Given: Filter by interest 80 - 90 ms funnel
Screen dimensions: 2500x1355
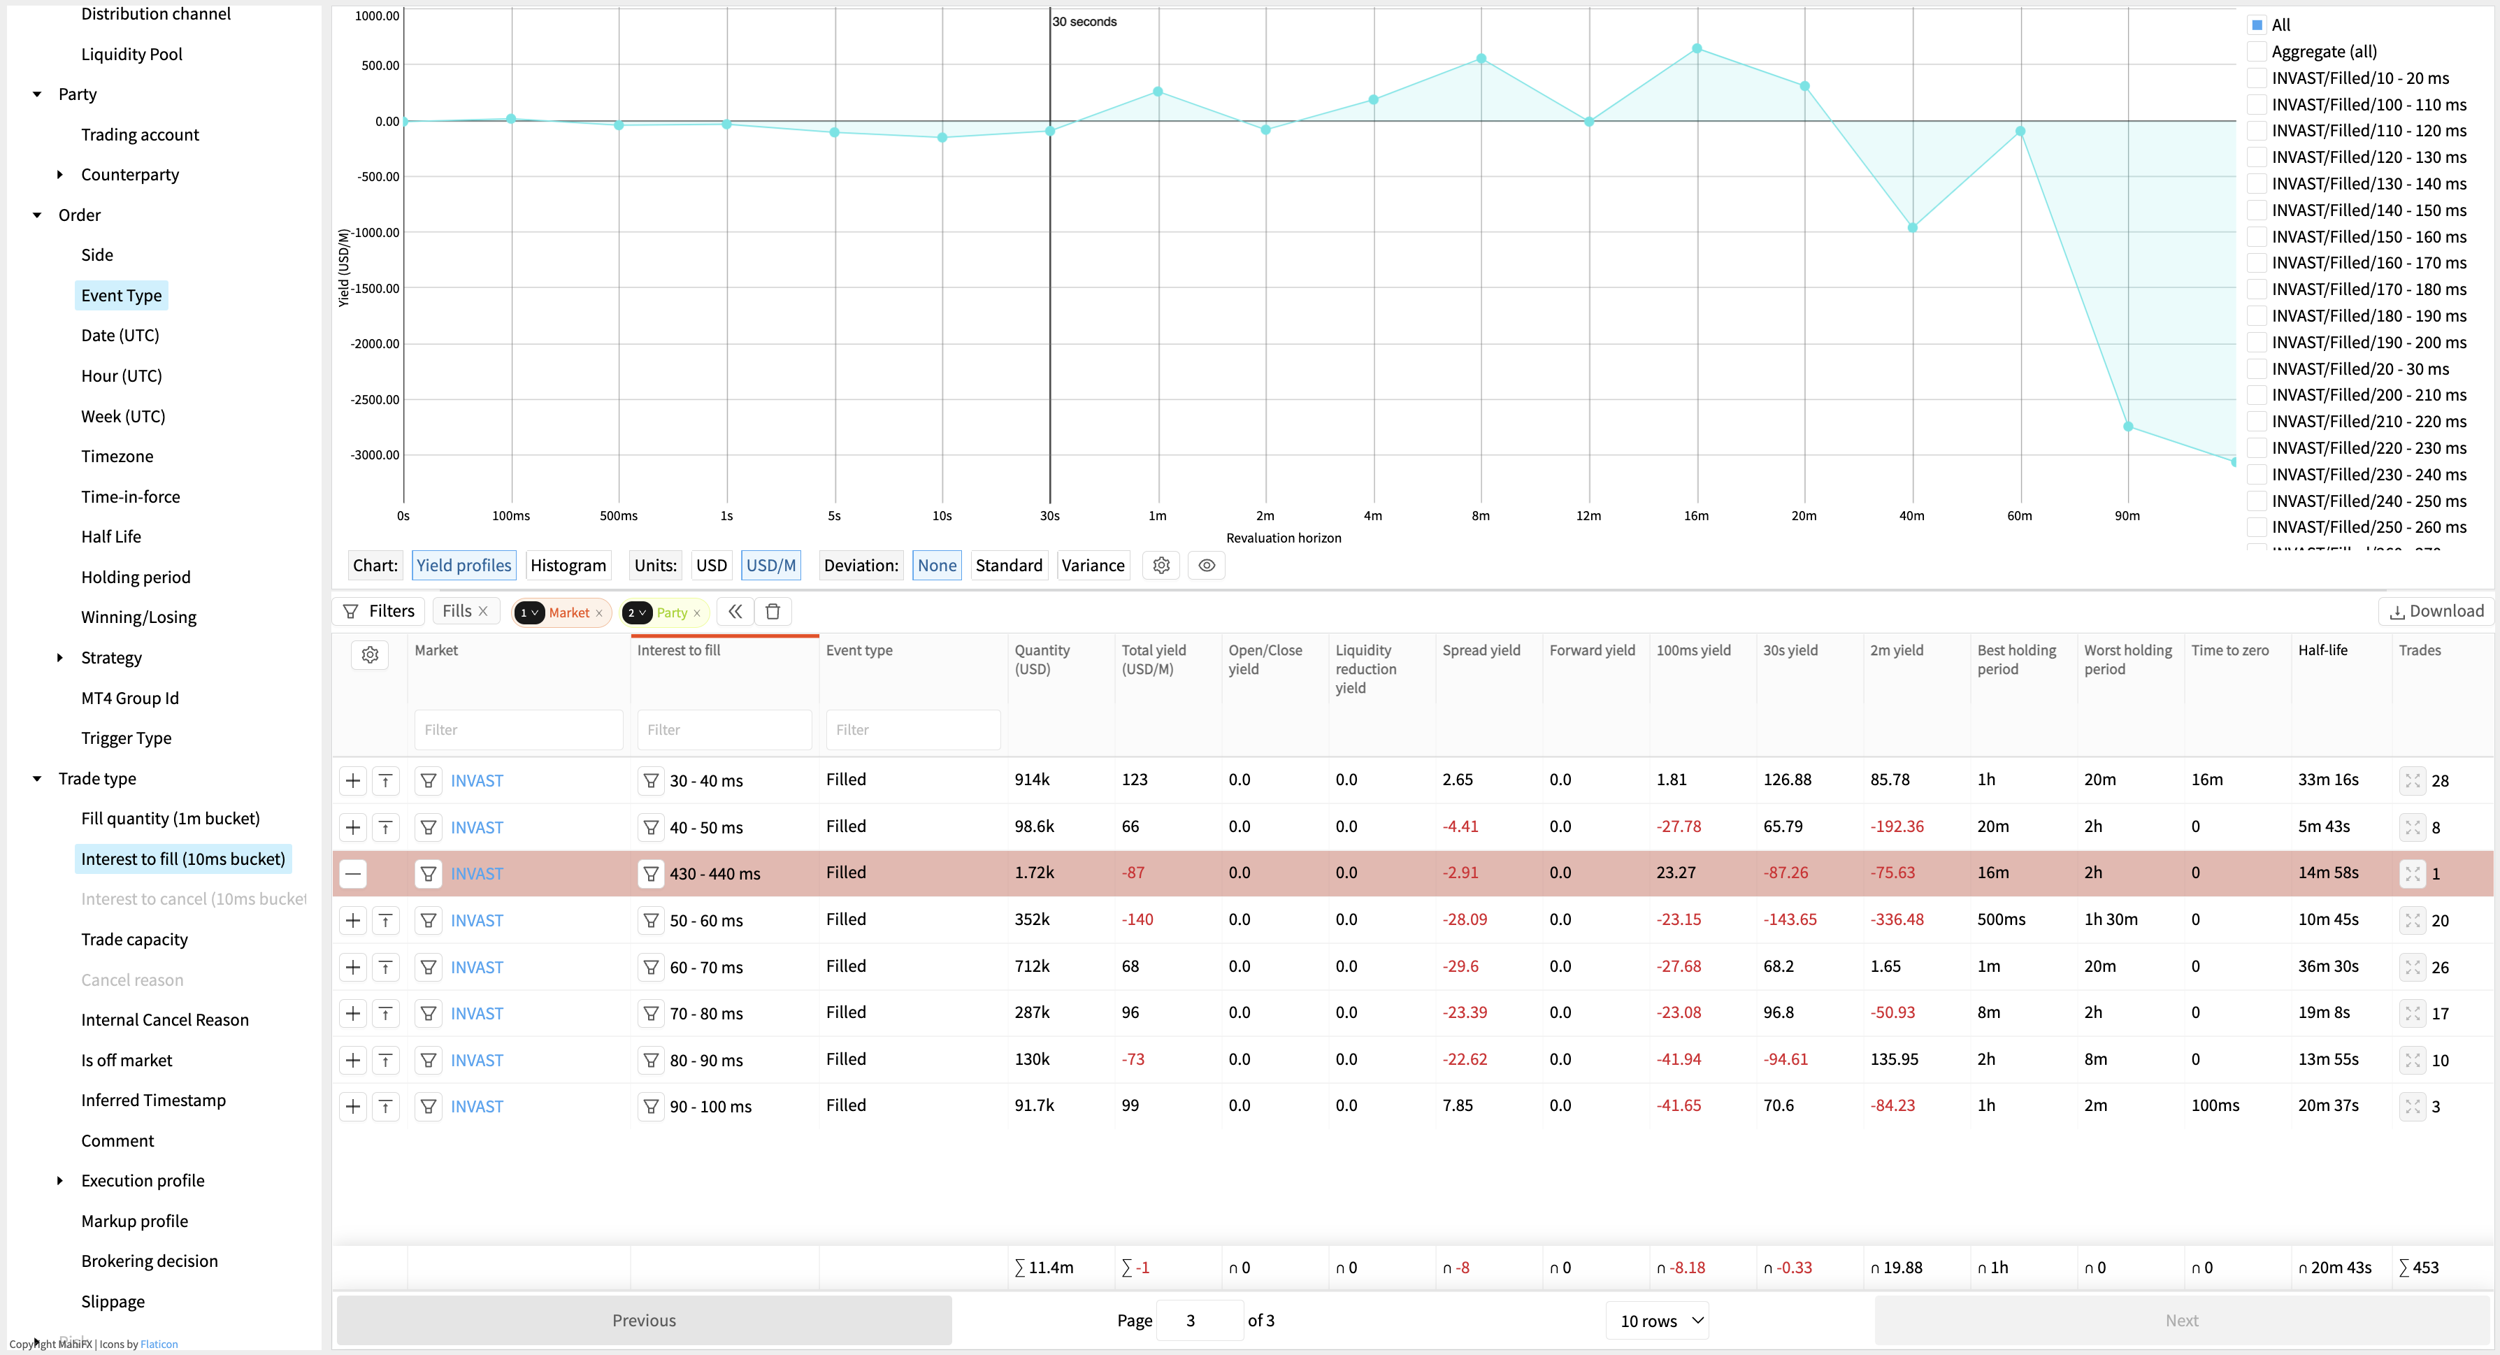Looking at the screenshot, I should [650, 1060].
